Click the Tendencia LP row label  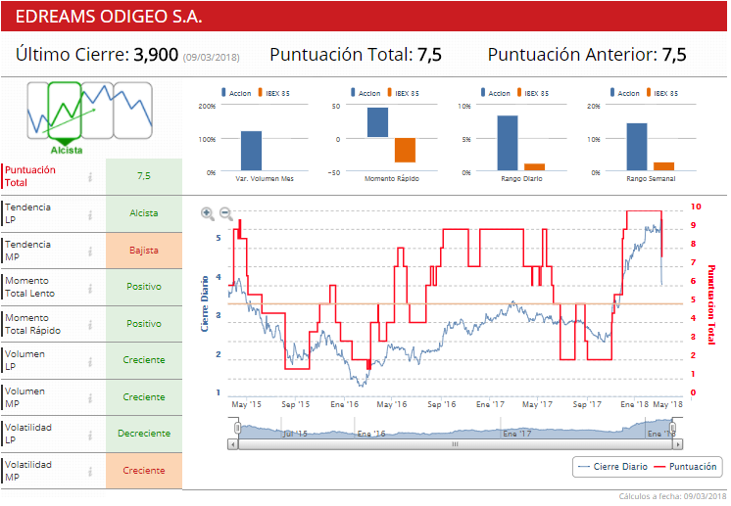(x=27, y=213)
